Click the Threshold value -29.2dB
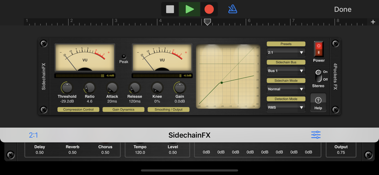Viewport: 379px width, 175px height. click(x=67, y=101)
